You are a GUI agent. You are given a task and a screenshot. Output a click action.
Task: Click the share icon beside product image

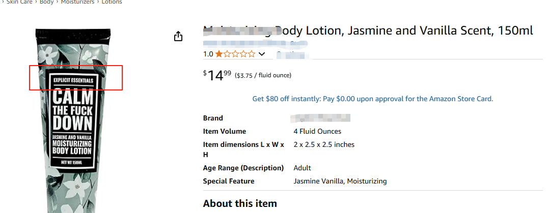click(x=178, y=37)
